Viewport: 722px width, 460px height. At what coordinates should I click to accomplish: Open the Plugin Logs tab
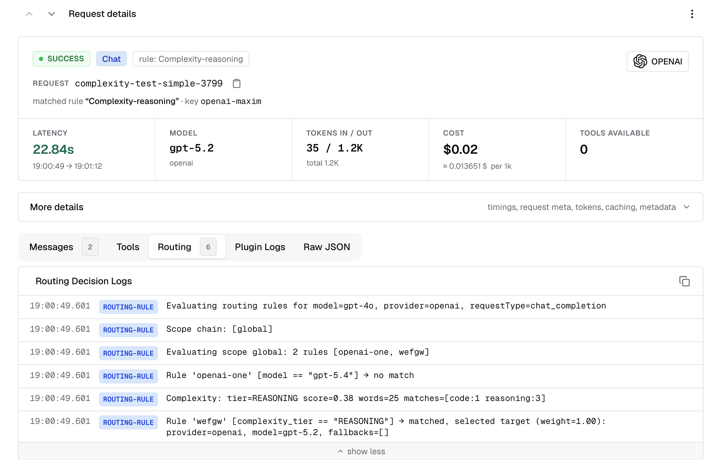[x=260, y=247]
